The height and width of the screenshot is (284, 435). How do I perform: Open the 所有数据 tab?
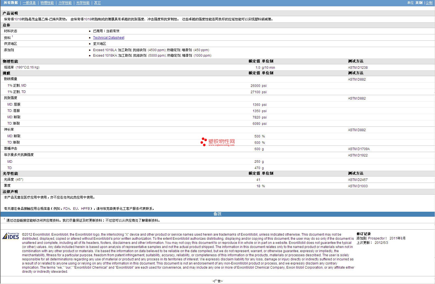coord(11,3)
